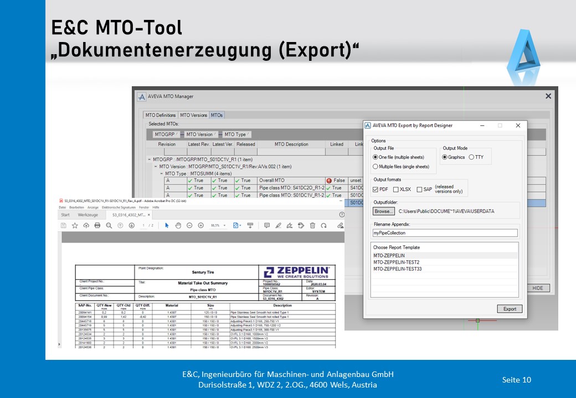Image resolution: width=576 pixels, height=398 pixels.
Task: Click the Filename Appendix text field
Action: coord(445,233)
